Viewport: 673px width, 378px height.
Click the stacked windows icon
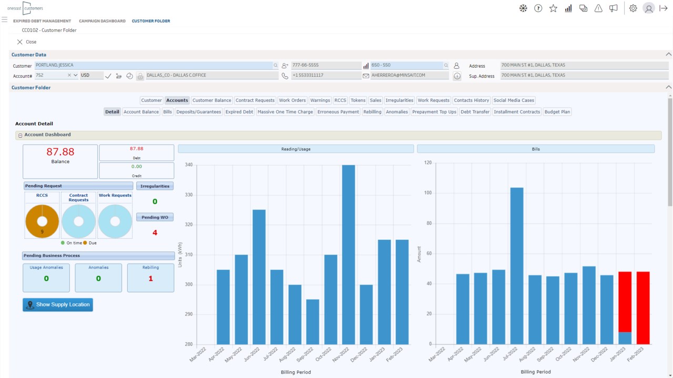(583, 8)
